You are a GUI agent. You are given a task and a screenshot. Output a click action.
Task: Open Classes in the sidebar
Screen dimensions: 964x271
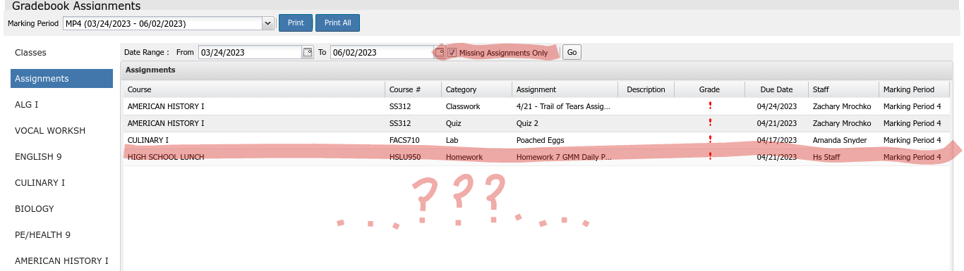pos(30,53)
